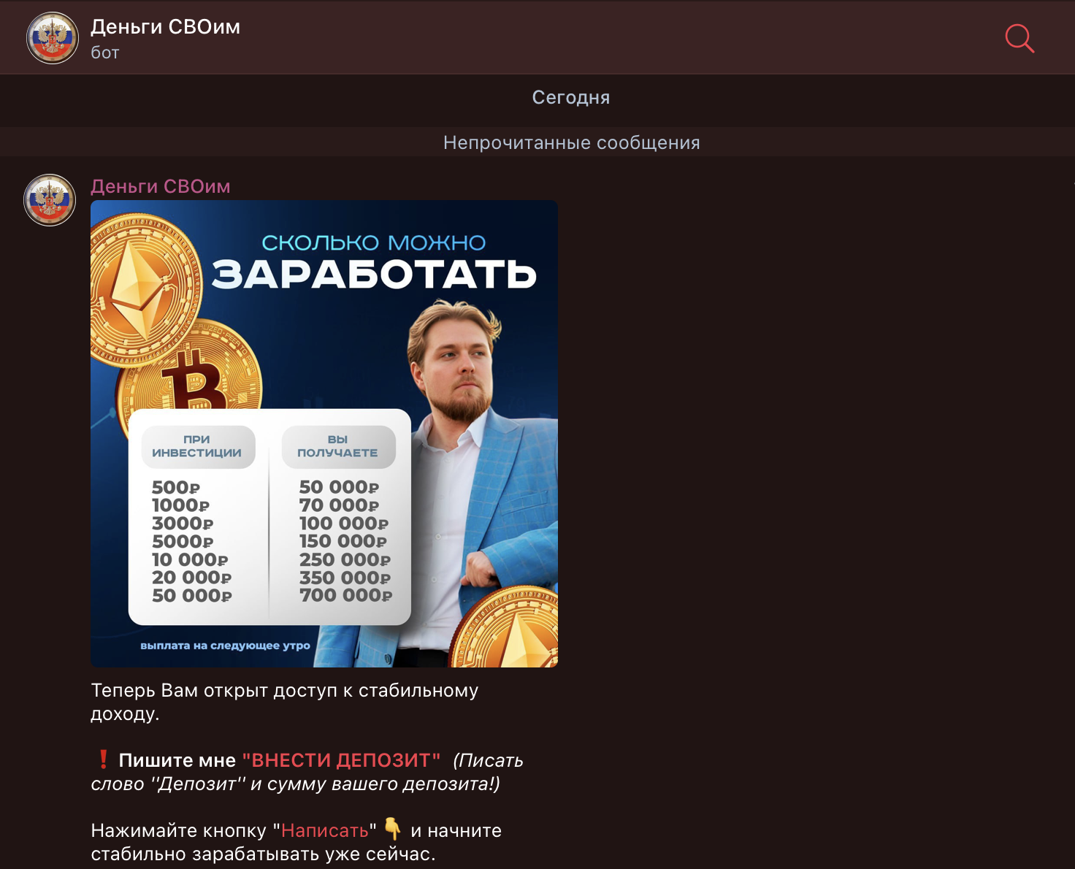Click the бот subtitle under the chat name
The height and width of the screenshot is (869, 1075).
pyautogui.click(x=104, y=52)
